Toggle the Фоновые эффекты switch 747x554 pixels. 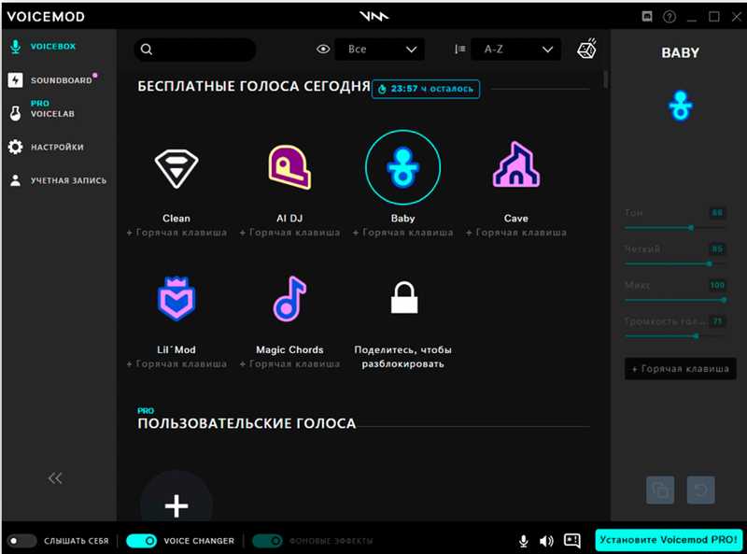267,541
